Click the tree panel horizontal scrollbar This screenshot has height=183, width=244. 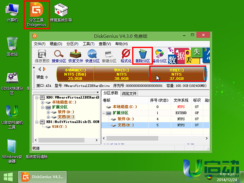tap(61, 140)
